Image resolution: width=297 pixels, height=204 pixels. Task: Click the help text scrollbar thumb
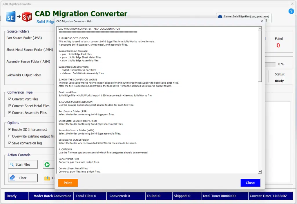[260, 56]
